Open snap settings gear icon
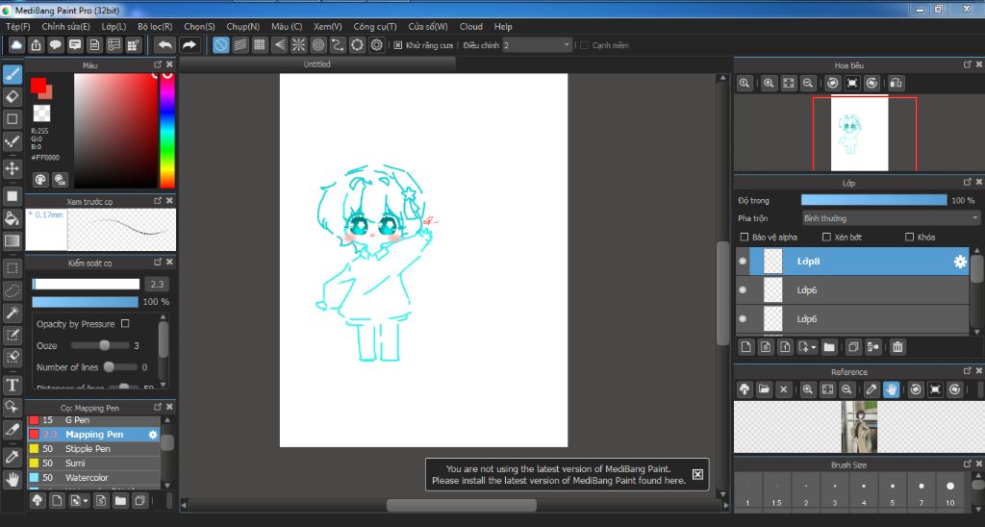This screenshot has height=527, width=985. tap(376, 44)
